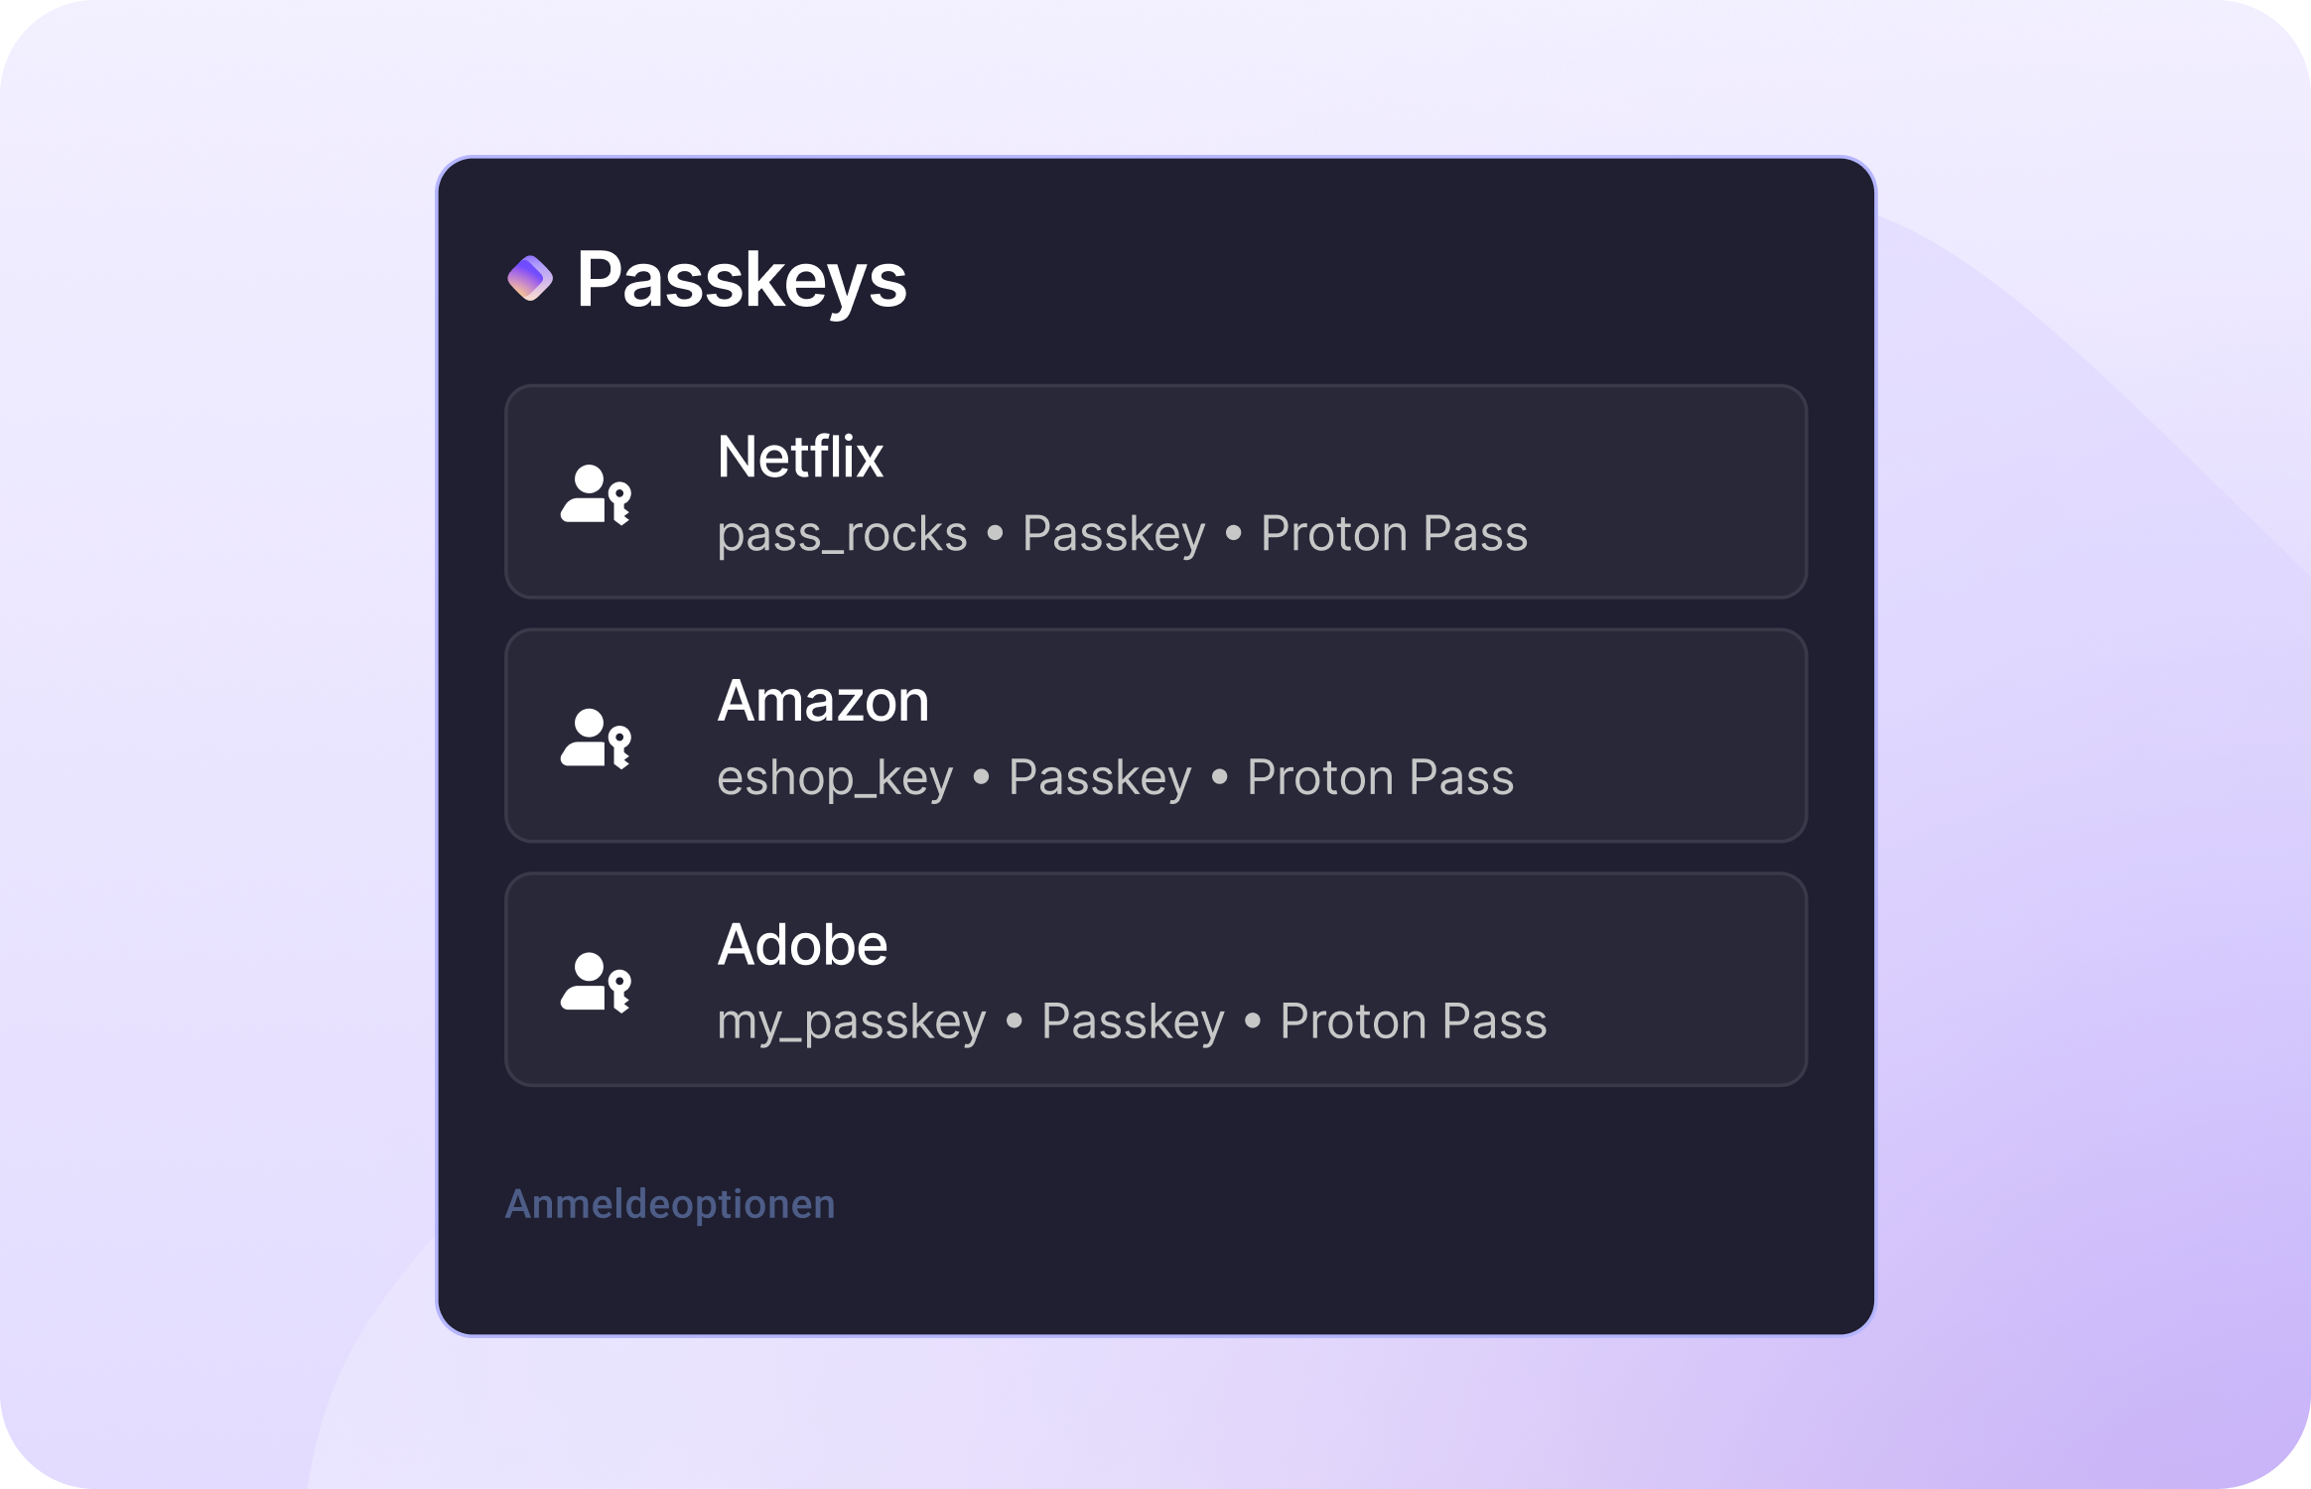This screenshot has width=2311, height=1489.
Task: Click "Proton Pass" label in Adobe row
Action: (x=1413, y=1022)
